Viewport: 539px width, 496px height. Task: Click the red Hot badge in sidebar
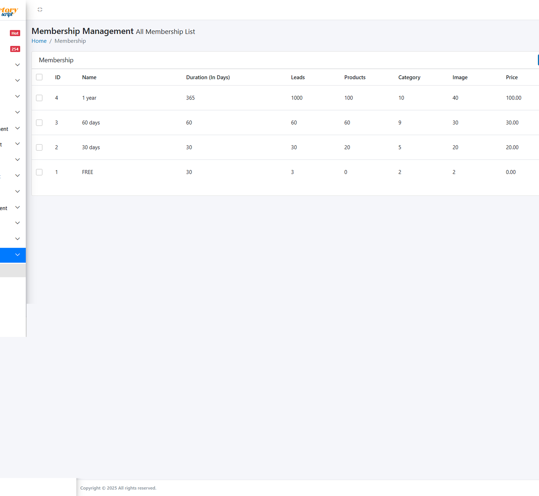(15, 33)
